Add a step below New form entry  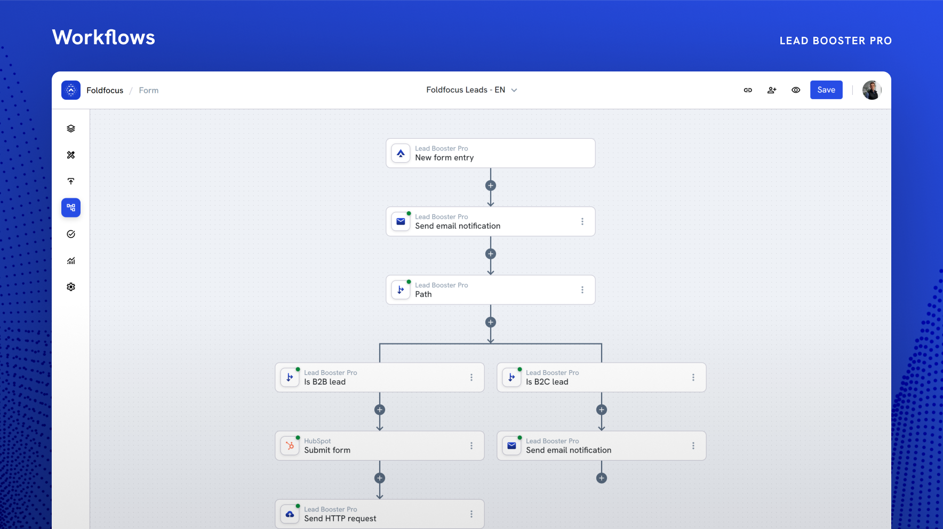click(490, 185)
